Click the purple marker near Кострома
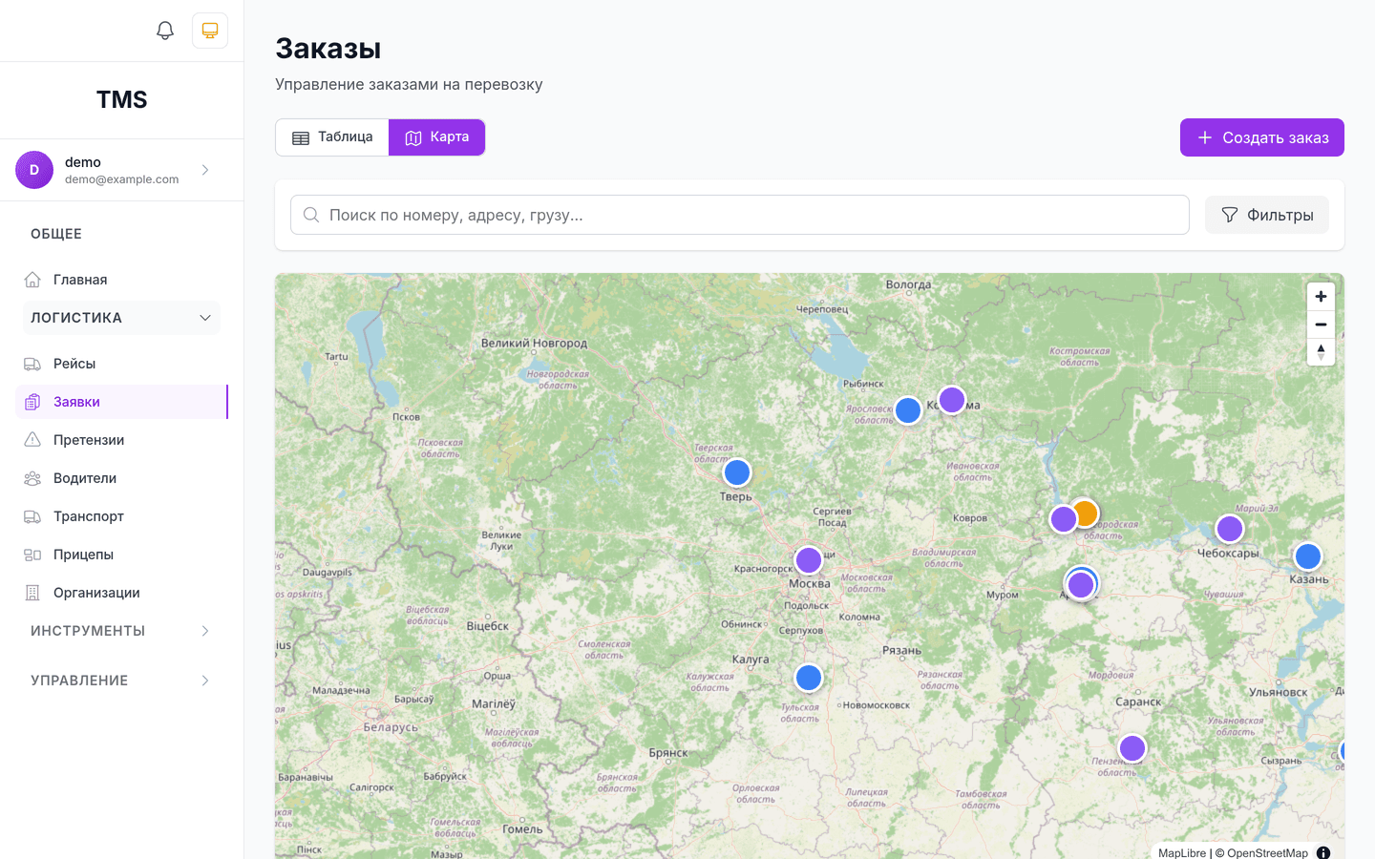The width and height of the screenshot is (1375, 859). point(952,400)
